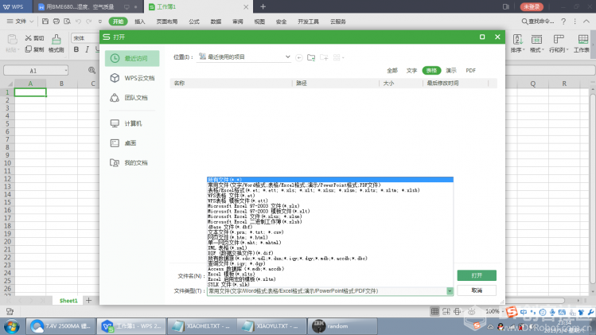
Task: Filter by PDF file type
Action: coord(470,70)
